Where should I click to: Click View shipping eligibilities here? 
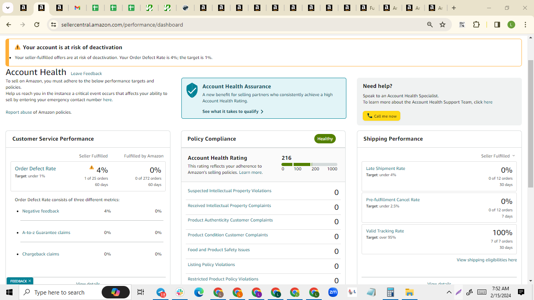tap(487, 260)
